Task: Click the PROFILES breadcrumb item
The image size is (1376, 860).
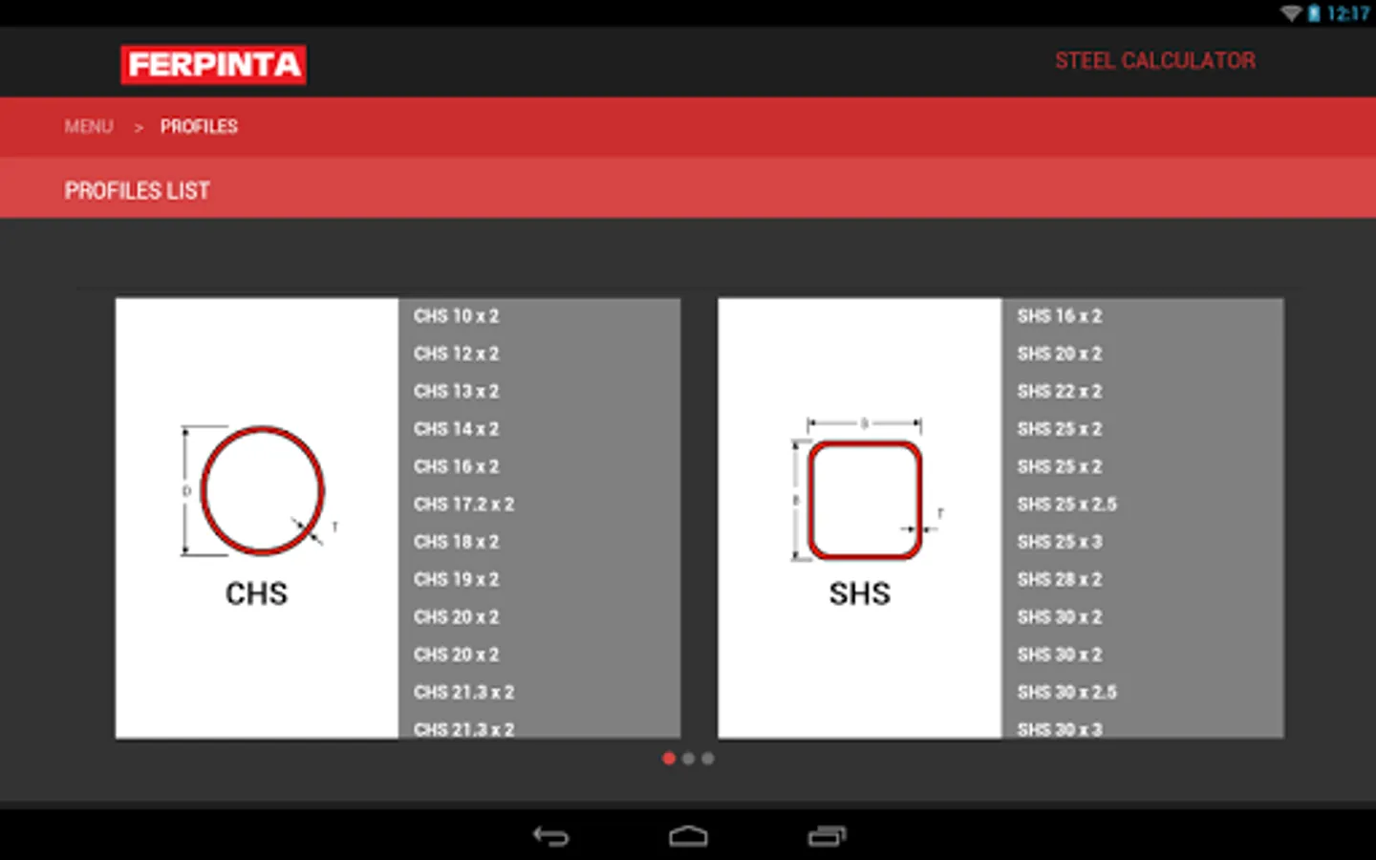Action: pyautogui.click(x=199, y=126)
